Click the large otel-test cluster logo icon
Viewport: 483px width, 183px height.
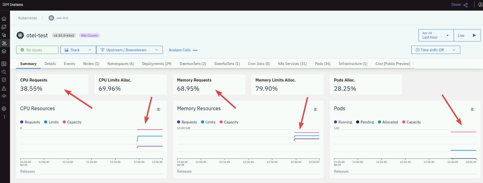pos(20,35)
